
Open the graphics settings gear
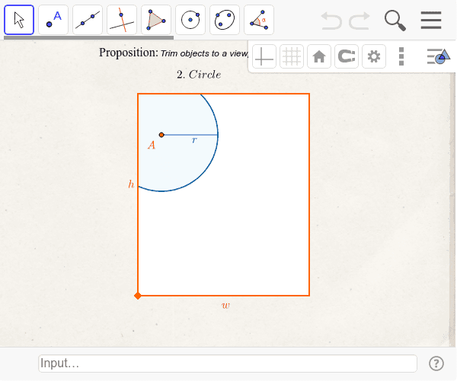tap(374, 56)
